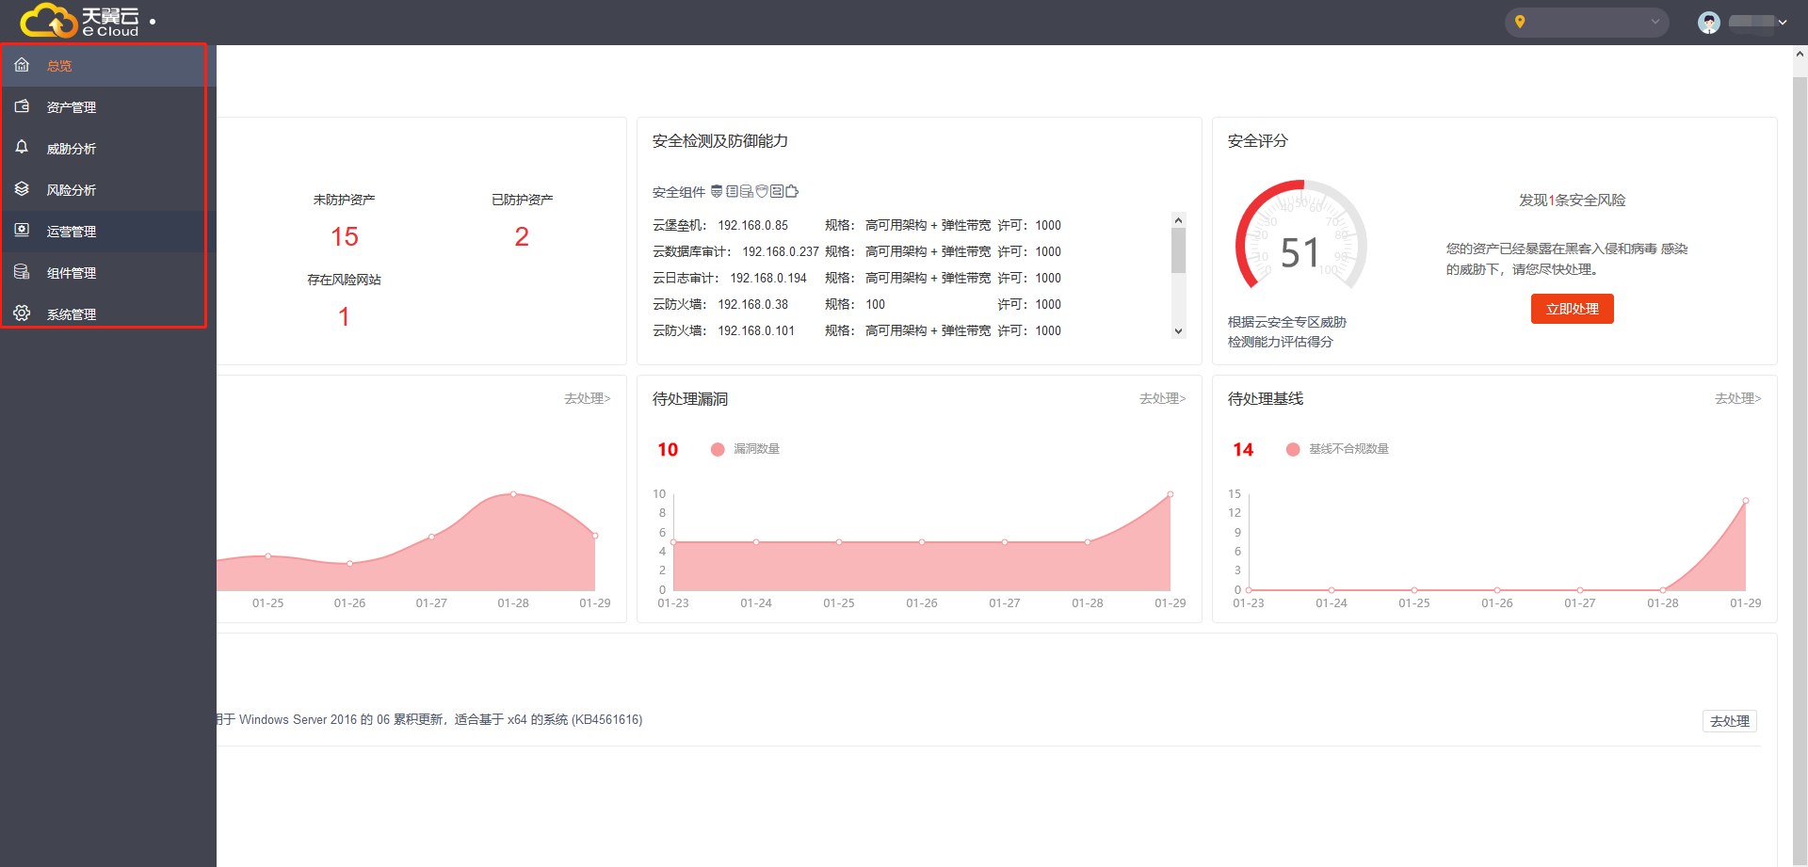Viewport: 1808px width, 867px height.
Task: Click the 去处理 button beside Windows update
Action: point(1729,721)
